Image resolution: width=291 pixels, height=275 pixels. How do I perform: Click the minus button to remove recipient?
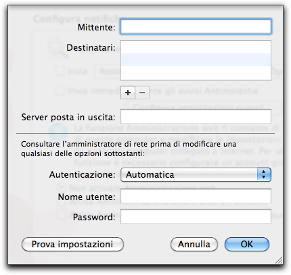pos(142,93)
